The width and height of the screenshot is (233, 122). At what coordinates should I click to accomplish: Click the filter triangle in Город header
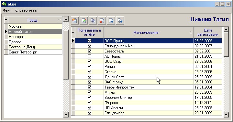pos(59,20)
